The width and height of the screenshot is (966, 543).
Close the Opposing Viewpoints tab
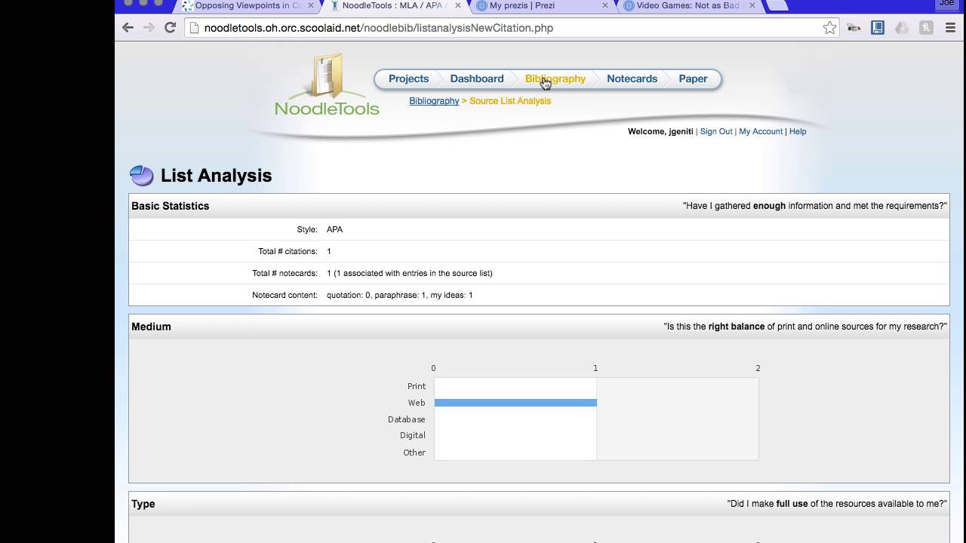coord(310,5)
